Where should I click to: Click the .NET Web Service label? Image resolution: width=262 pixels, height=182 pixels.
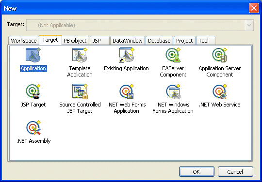[220, 105]
